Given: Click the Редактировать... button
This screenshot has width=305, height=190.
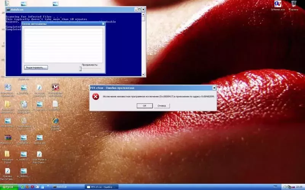Looking at the screenshot, I should [x=36, y=68].
